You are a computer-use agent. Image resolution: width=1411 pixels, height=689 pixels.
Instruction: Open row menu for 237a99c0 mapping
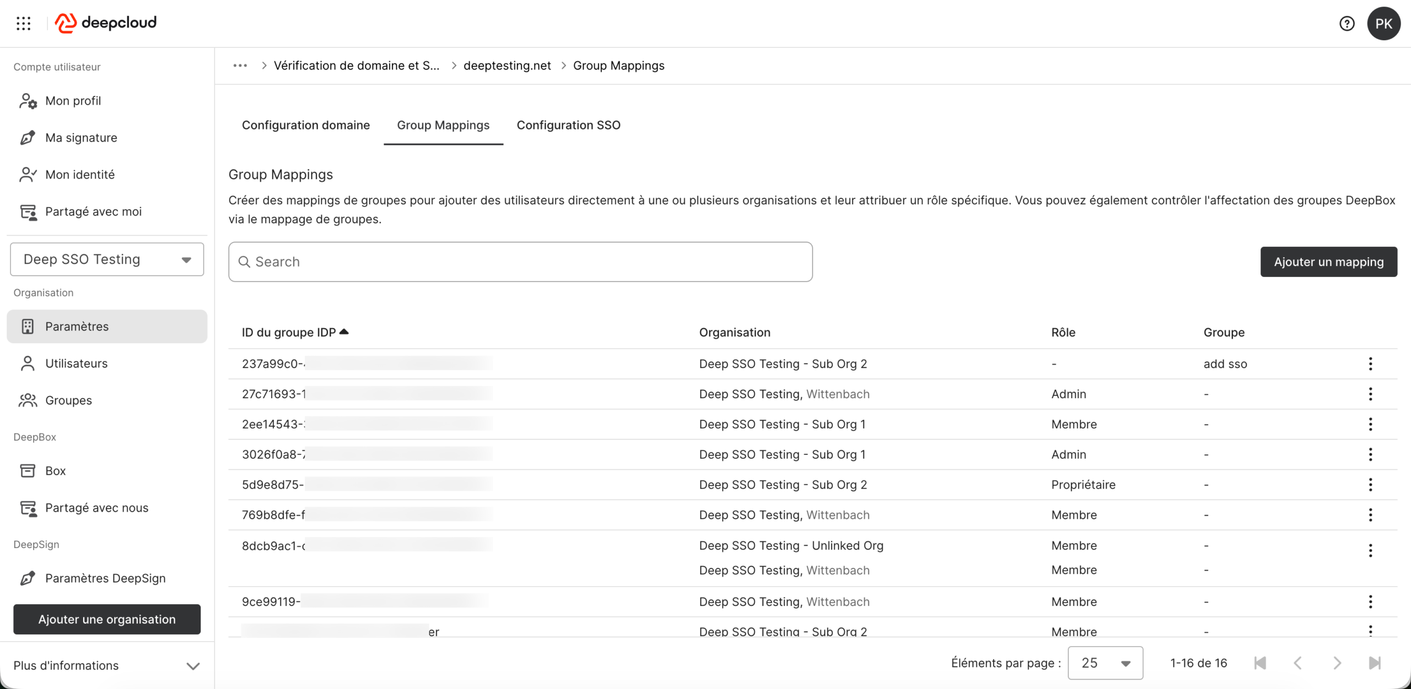(x=1370, y=364)
